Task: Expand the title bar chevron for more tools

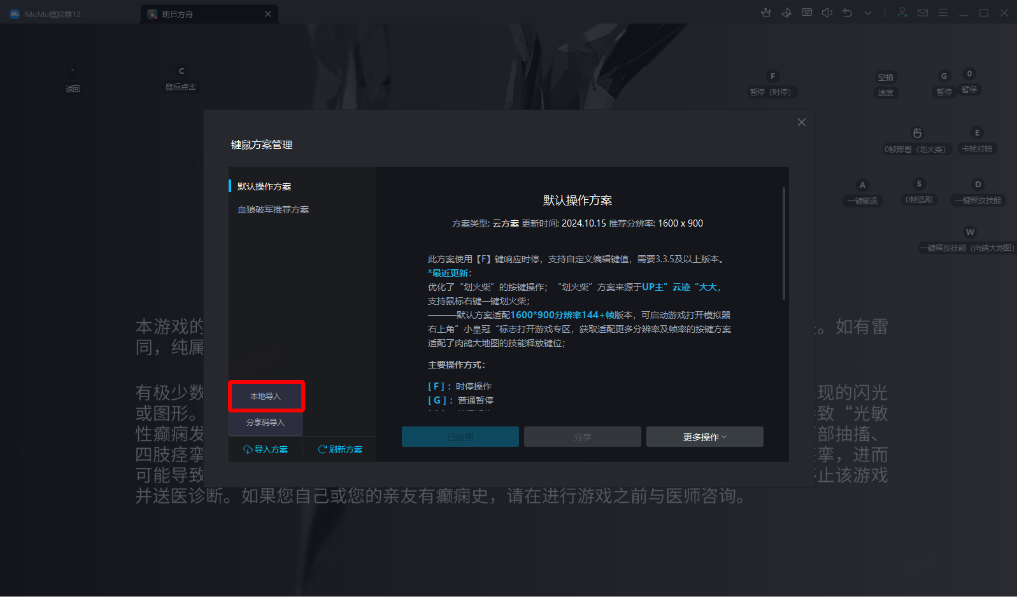Action: 868,13
